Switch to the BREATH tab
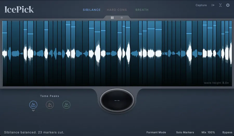The height and width of the screenshot is (136, 234). click(142, 10)
